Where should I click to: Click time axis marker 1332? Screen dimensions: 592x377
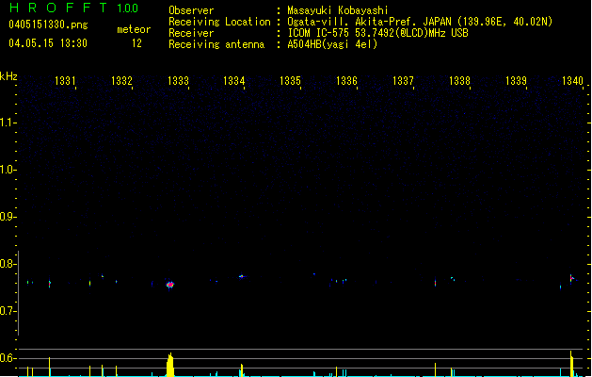[121, 81]
